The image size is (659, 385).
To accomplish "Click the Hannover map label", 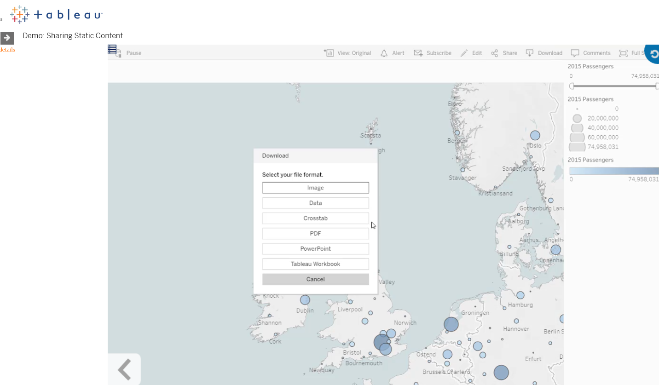I will 516,329.
